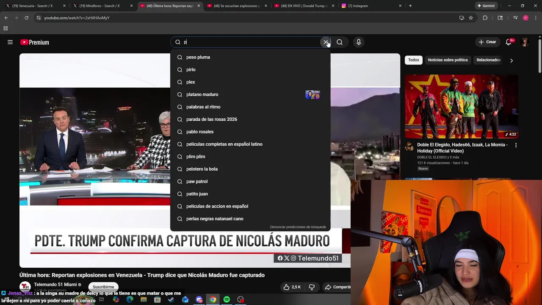
Task: Open Doble El Elegido channel avatar
Action: click(x=409, y=147)
